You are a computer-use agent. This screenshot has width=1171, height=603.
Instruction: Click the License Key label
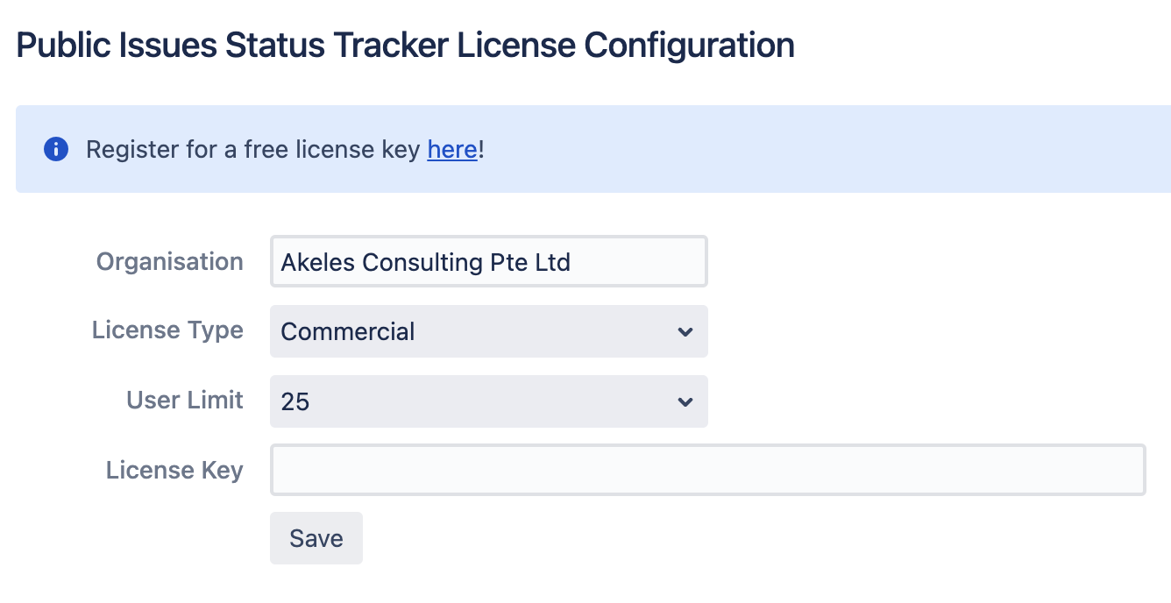(174, 470)
